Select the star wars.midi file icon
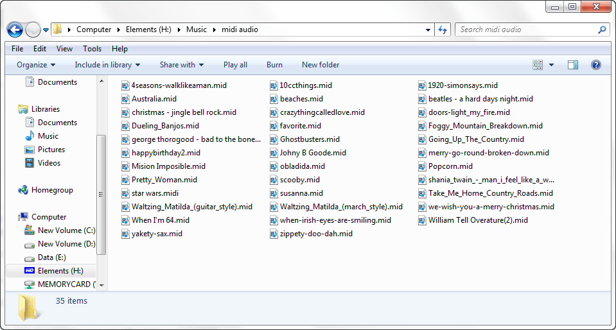Viewport: 616px width, 330px height. [125, 193]
